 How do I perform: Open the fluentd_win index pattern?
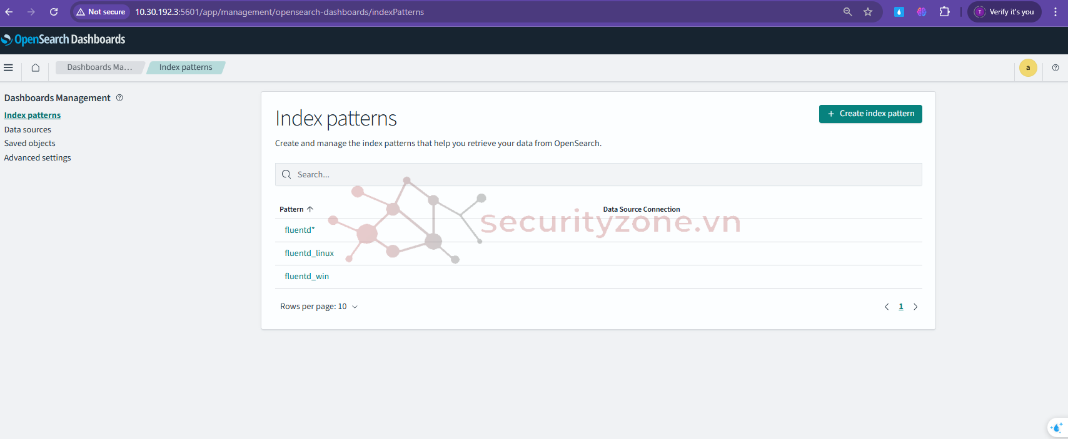(x=307, y=277)
